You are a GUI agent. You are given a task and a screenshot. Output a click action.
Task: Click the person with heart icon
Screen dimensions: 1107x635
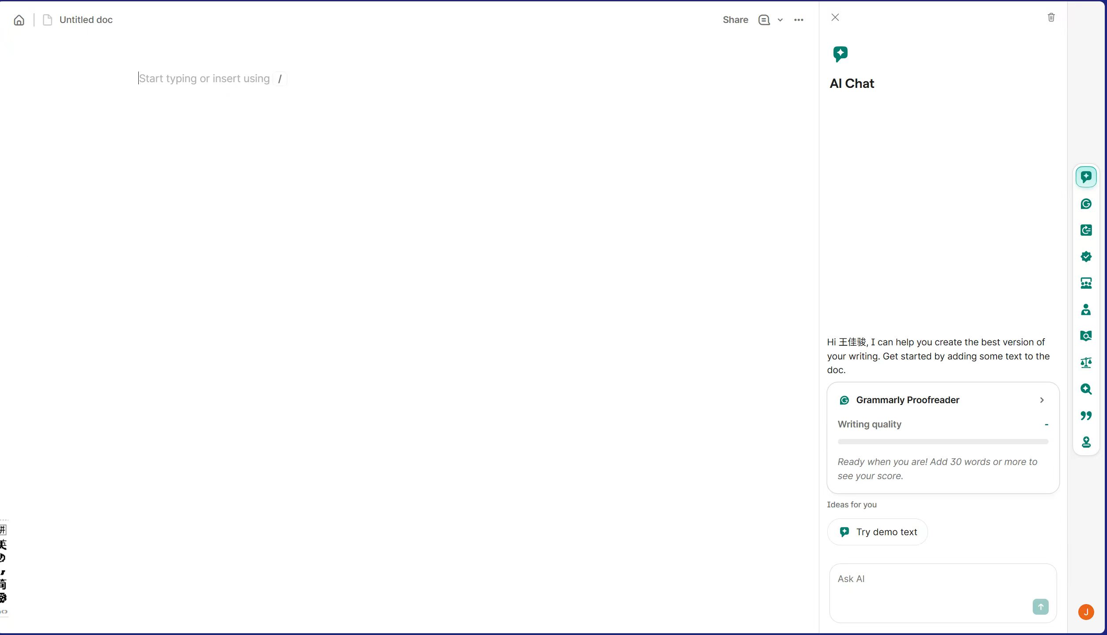coord(1086,310)
